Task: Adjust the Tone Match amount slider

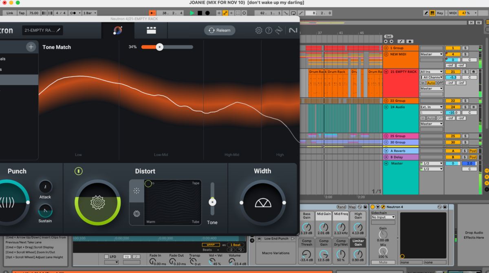Action: click(167, 47)
